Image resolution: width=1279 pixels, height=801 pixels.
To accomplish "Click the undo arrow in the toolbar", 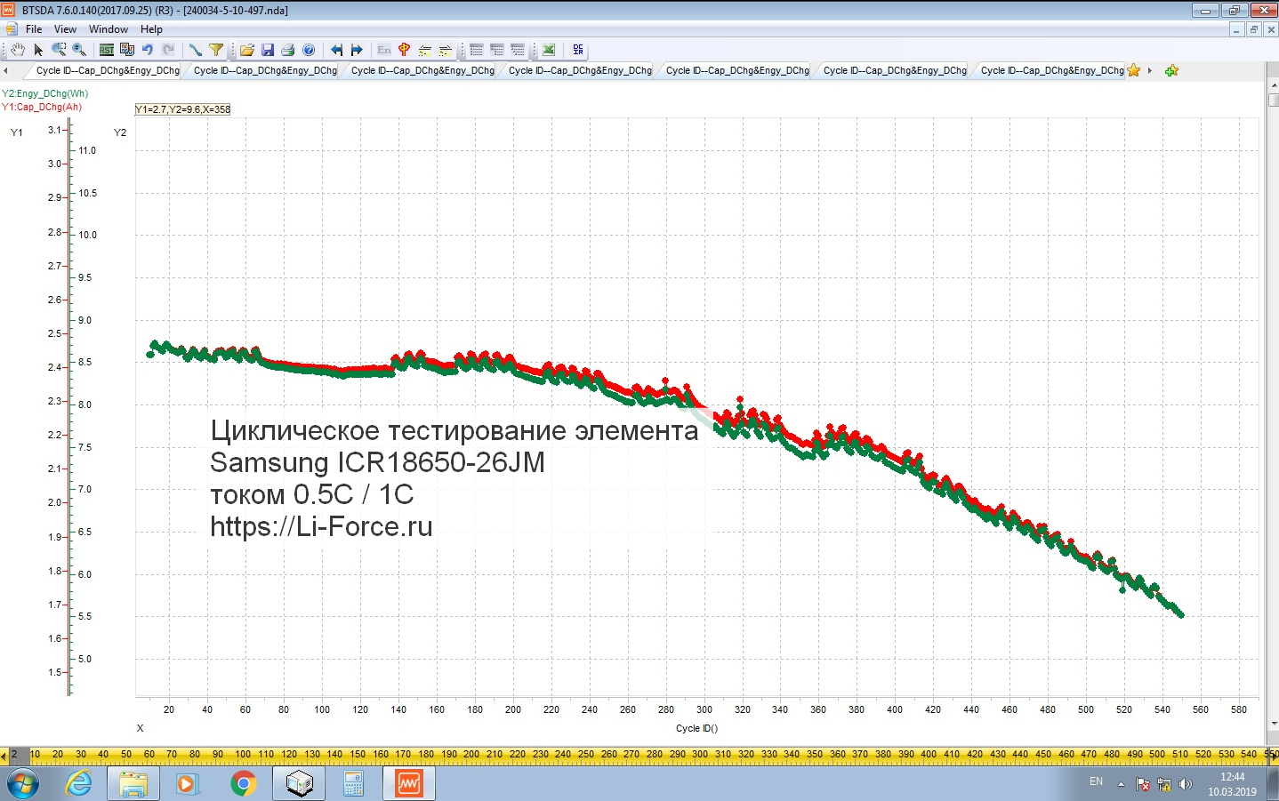I will (x=148, y=50).
